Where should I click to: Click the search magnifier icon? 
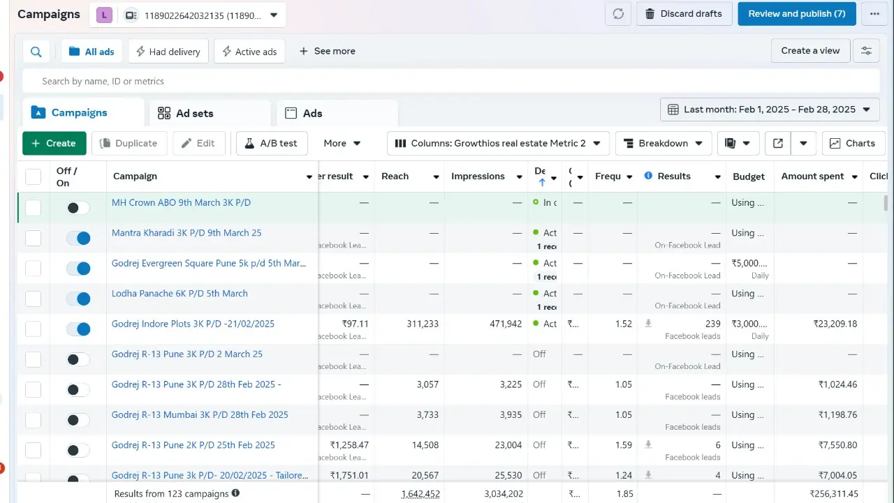point(36,52)
